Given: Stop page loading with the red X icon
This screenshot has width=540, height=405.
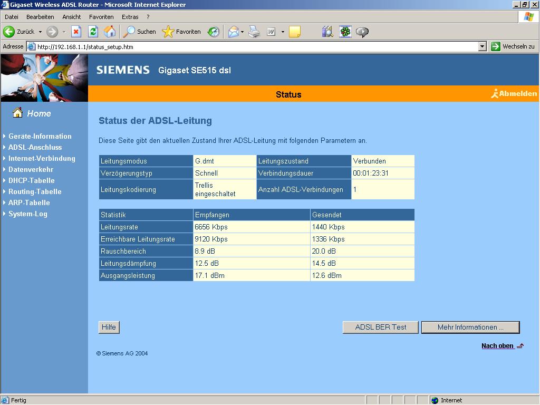Looking at the screenshot, I should (76, 32).
